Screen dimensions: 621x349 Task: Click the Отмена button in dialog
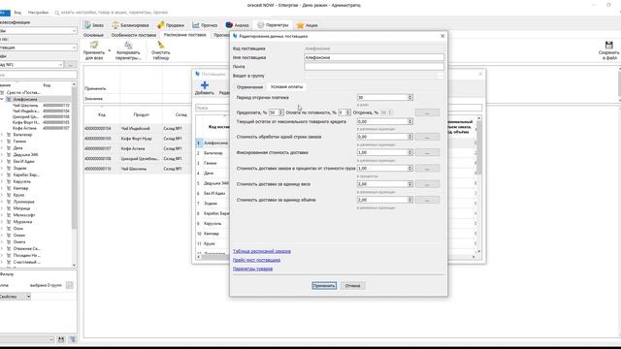pos(352,286)
